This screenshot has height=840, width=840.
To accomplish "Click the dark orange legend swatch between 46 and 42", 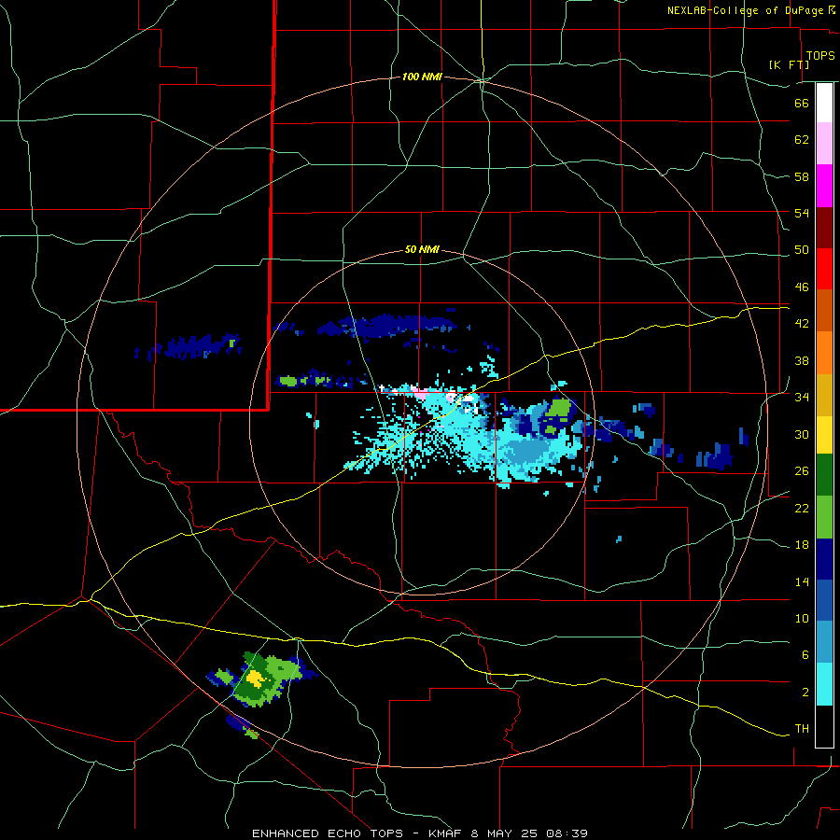I will 824,310.
